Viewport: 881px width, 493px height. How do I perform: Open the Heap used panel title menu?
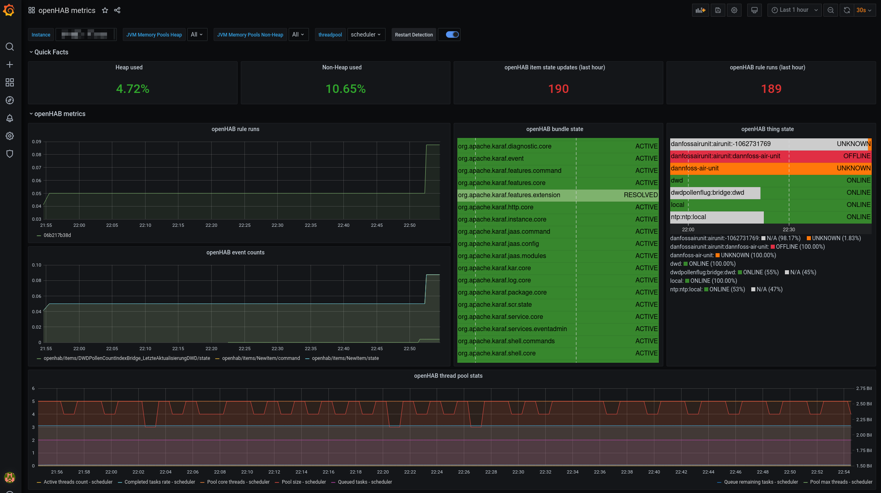coord(129,67)
